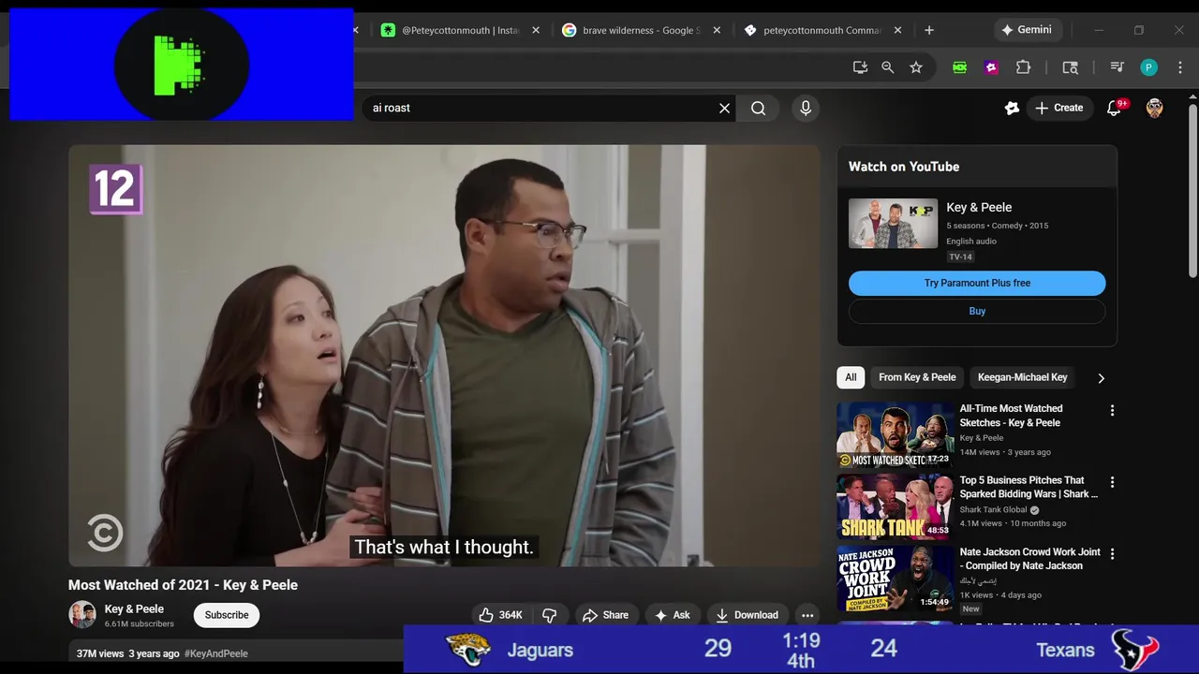Viewport: 1199px width, 674px height.
Task: Close the brave wilderness Google tab
Action: pyautogui.click(x=717, y=30)
